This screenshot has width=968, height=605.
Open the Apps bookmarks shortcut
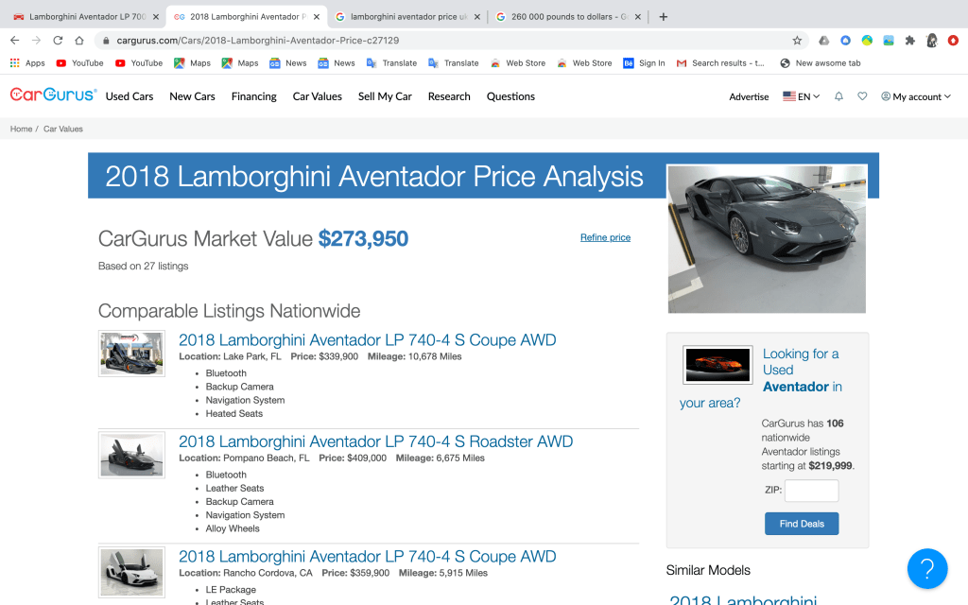[x=28, y=63]
